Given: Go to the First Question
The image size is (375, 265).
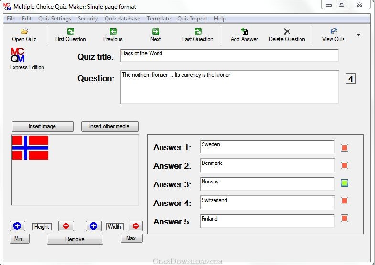Looking at the screenshot, I should tap(71, 31).
